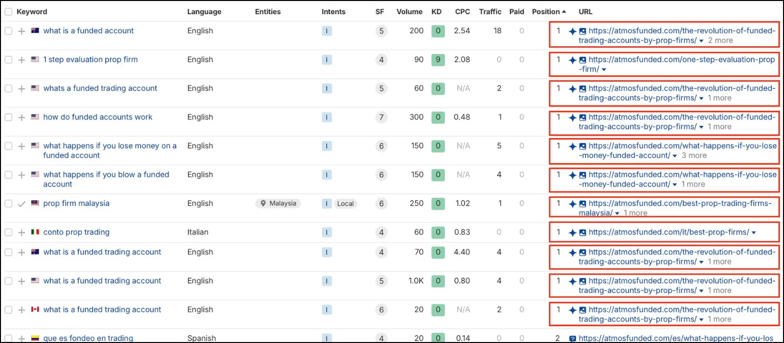784x343 pixels.
Task: Click the plus icon for "how do funded accounts work"
Action: (x=22, y=118)
